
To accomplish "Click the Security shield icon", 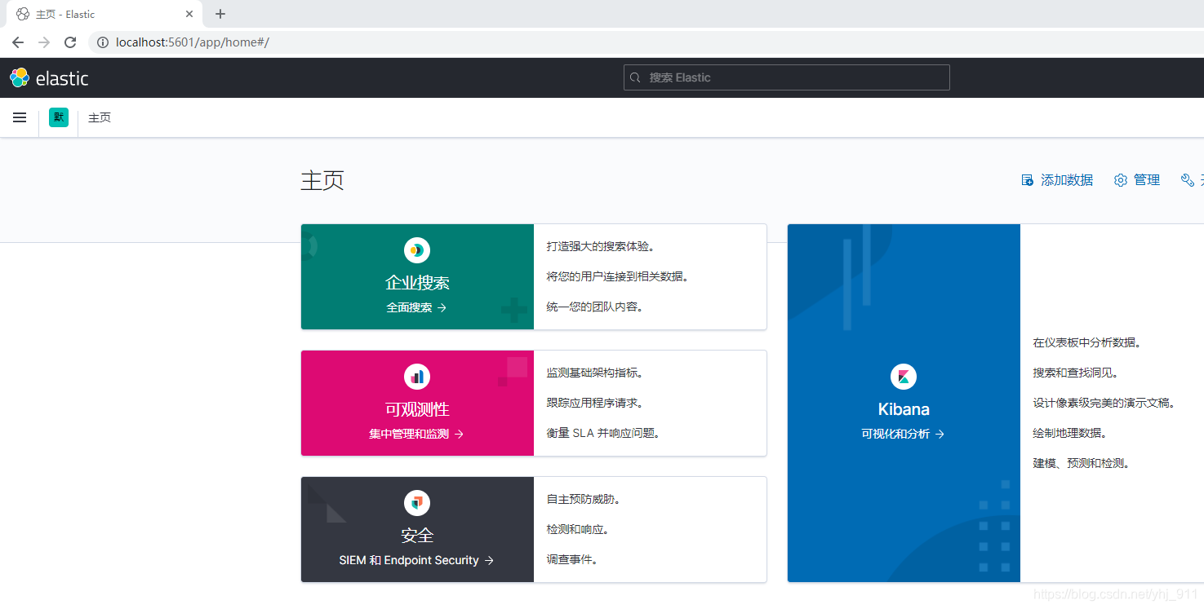I will 417,503.
